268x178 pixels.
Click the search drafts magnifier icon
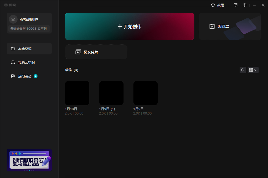243,70
